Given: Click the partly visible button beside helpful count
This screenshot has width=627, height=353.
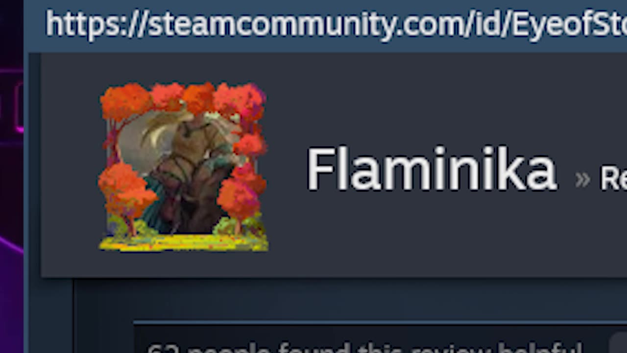Looking at the screenshot, I should (x=618, y=343).
